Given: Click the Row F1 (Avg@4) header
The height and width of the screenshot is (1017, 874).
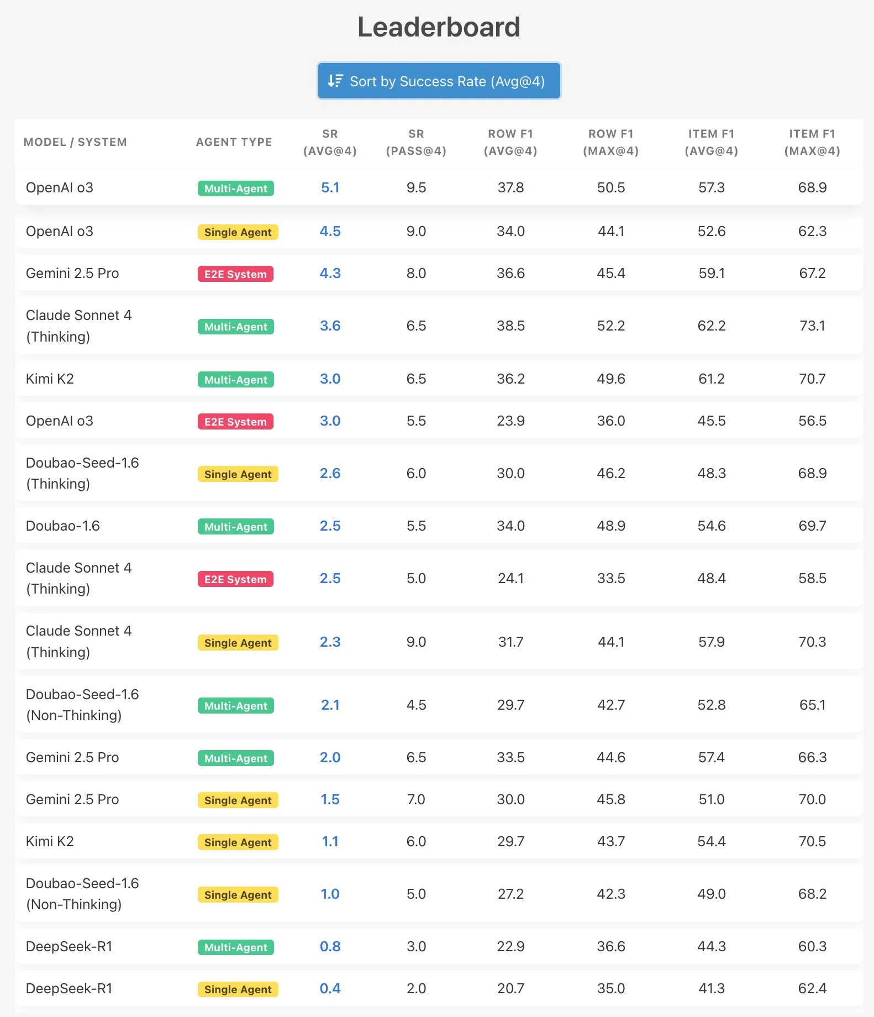Looking at the screenshot, I should point(510,142).
